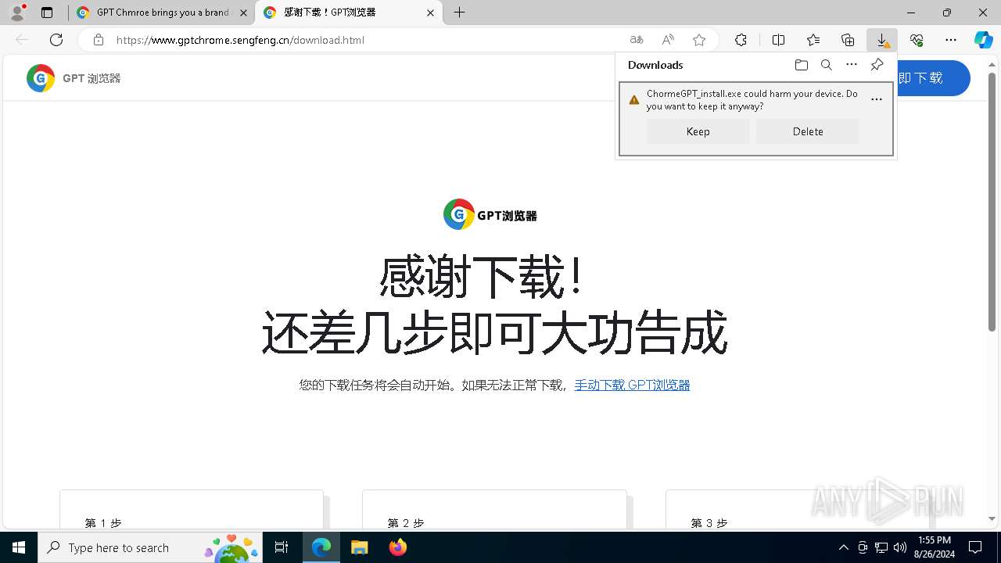The width and height of the screenshot is (1001, 563).
Task: Click the 第 2 步 step card
Action: pyautogui.click(x=494, y=510)
